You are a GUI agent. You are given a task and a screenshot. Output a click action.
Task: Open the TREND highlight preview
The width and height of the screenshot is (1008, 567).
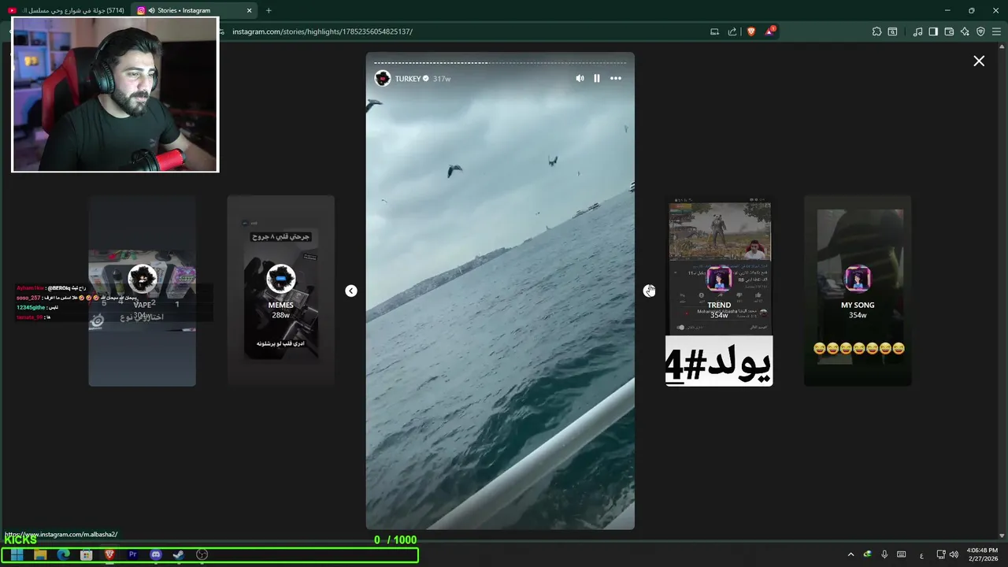point(719,291)
